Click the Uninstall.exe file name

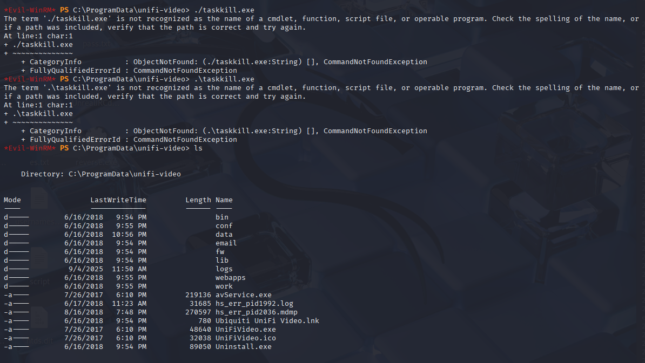tap(243, 347)
